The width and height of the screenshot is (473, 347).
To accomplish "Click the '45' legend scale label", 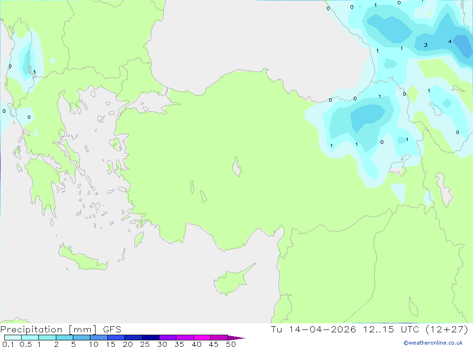I will 214,344.
